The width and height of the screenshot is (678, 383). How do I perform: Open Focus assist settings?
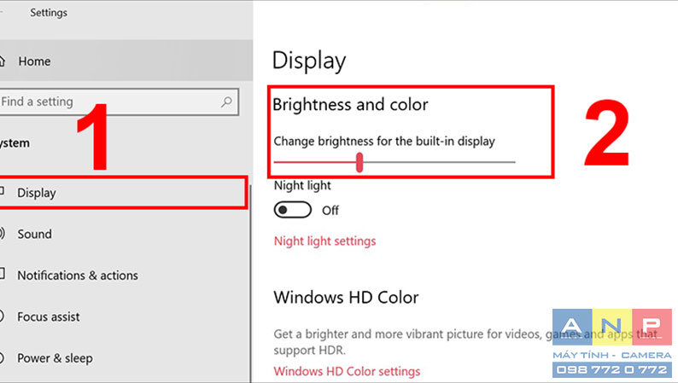pos(125,317)
